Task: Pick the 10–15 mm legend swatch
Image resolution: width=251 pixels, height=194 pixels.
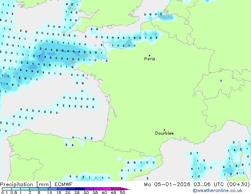Action: click(53, 189)
